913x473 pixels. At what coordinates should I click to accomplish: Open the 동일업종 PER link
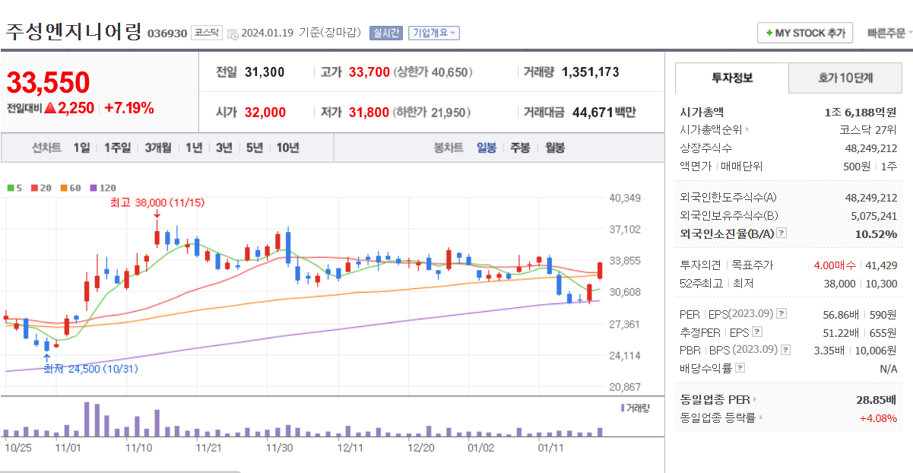(715, 399)
